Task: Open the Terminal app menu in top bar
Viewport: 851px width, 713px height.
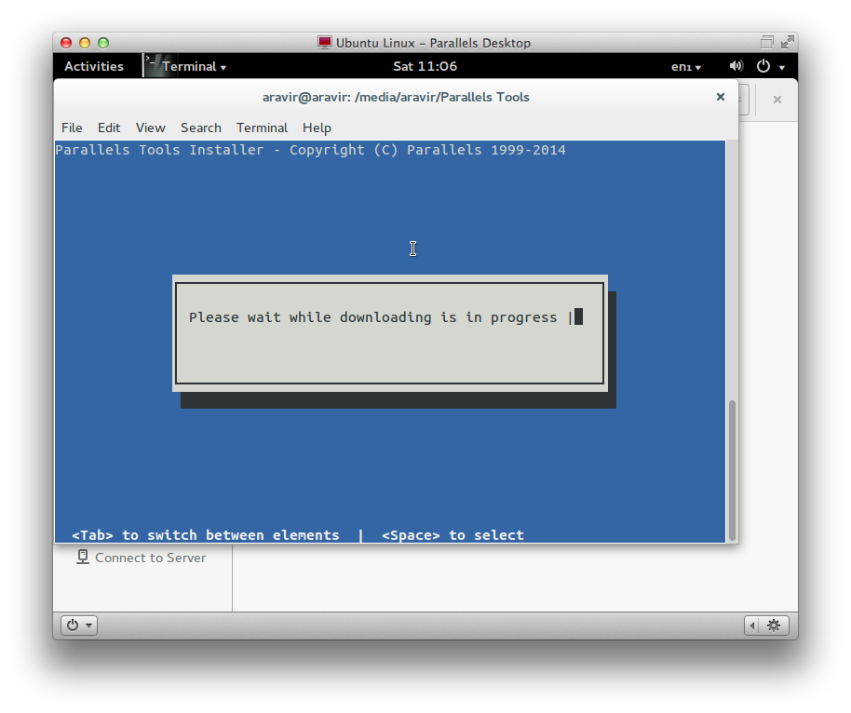Action: [x=194, y=66]
